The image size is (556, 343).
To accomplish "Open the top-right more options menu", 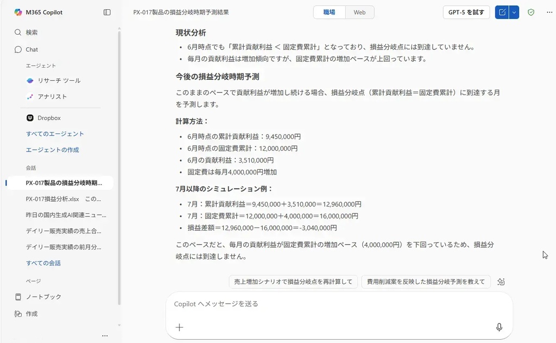I will pos(549,12).
